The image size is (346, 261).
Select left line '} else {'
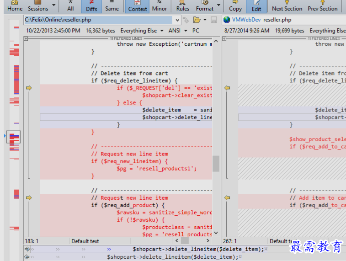[x=129, y=102]
